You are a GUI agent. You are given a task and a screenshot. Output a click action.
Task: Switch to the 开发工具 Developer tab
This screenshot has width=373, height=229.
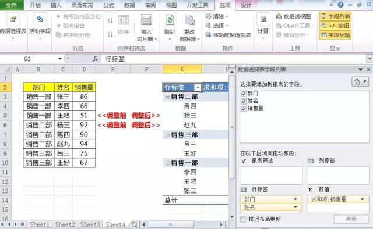pyautogui.click(x=198, y=5)
